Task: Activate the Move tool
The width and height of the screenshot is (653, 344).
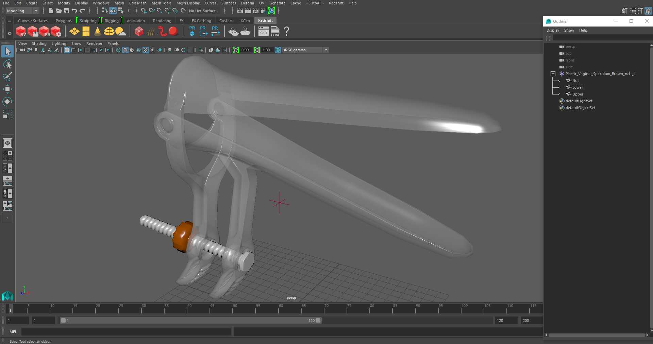Action: click(7, 89)
